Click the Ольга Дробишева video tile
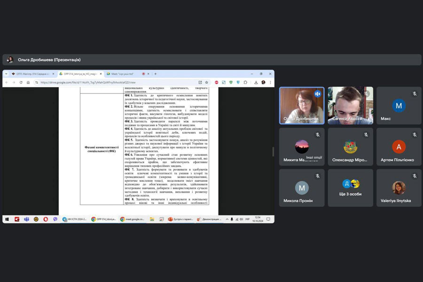 pos(302,105)
